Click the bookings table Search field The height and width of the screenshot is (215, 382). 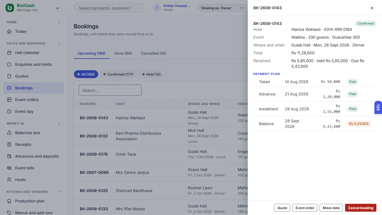pyautogui.click(x=110, y=90)
